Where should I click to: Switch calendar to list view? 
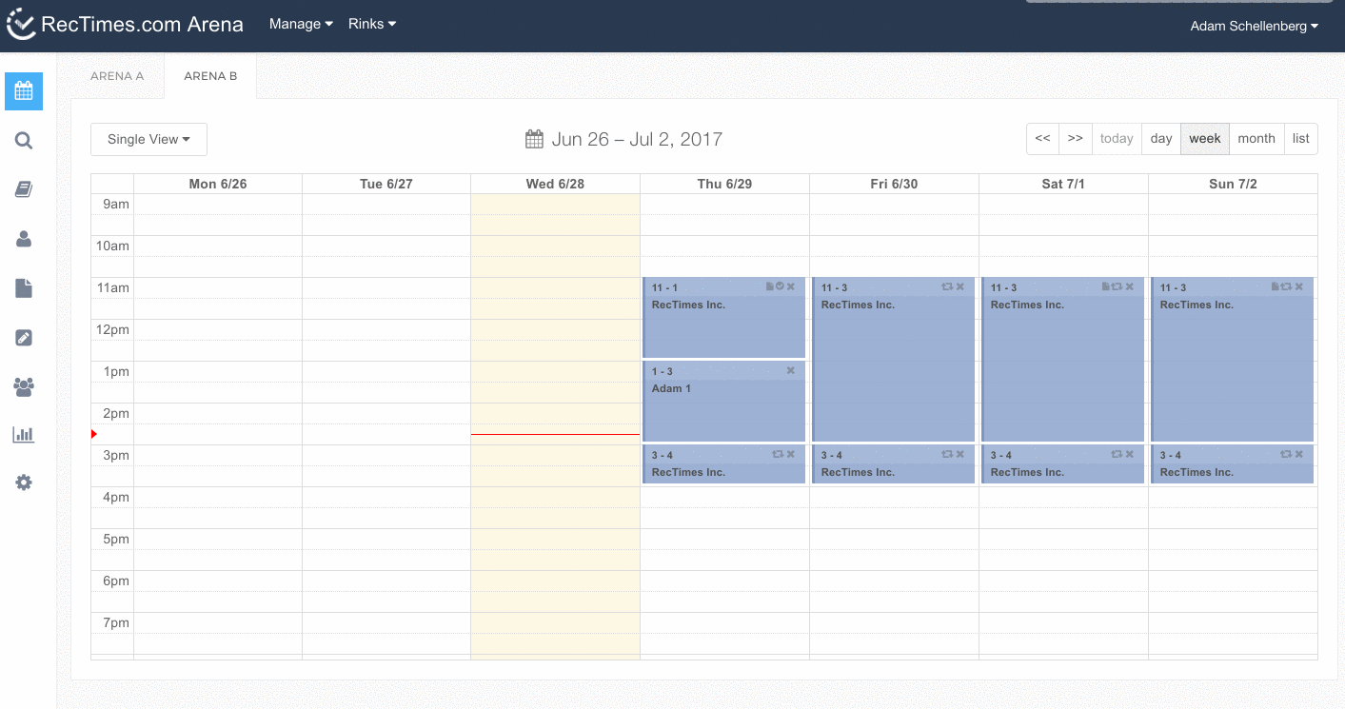click(x=1300, y=139)
